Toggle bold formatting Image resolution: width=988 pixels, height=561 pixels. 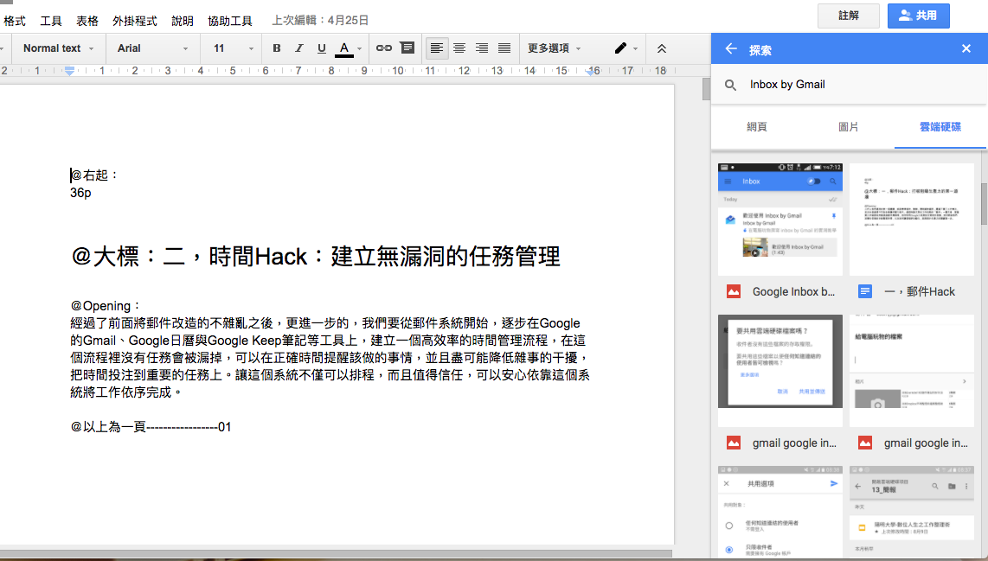pos(276,48)
